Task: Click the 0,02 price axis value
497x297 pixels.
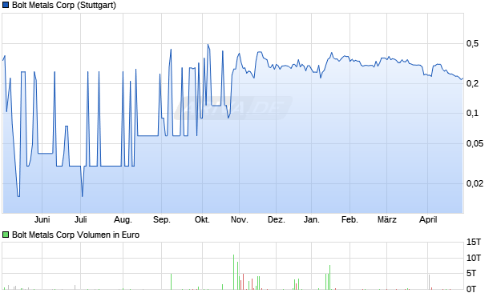Action: (x=475, y=183)
